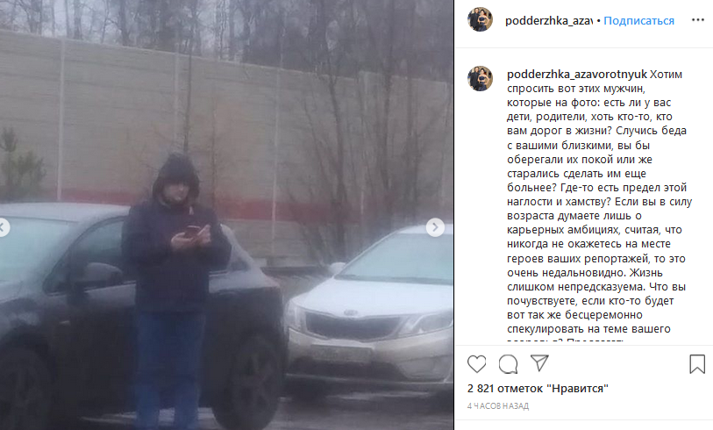The image size is (713, 430).
Task: Like the post with the heart icon
Action: (476, 364)
